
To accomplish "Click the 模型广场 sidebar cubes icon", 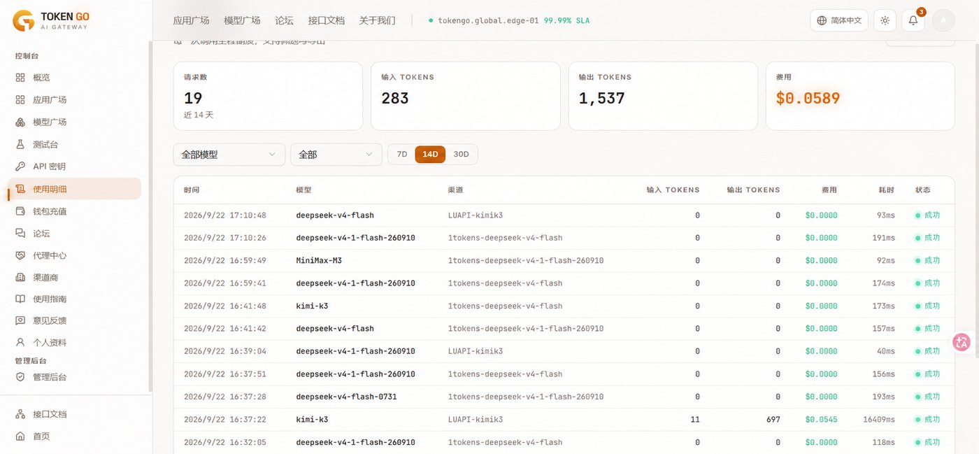I will 20,122.
